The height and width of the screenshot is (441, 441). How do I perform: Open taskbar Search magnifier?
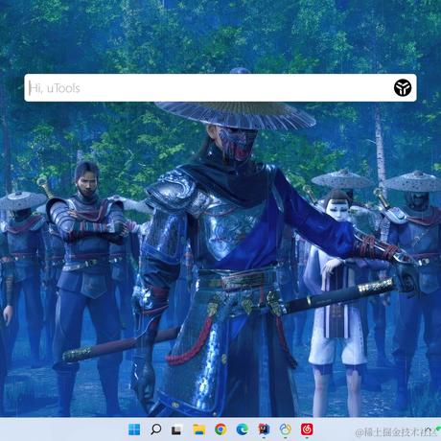coord(155,429)
